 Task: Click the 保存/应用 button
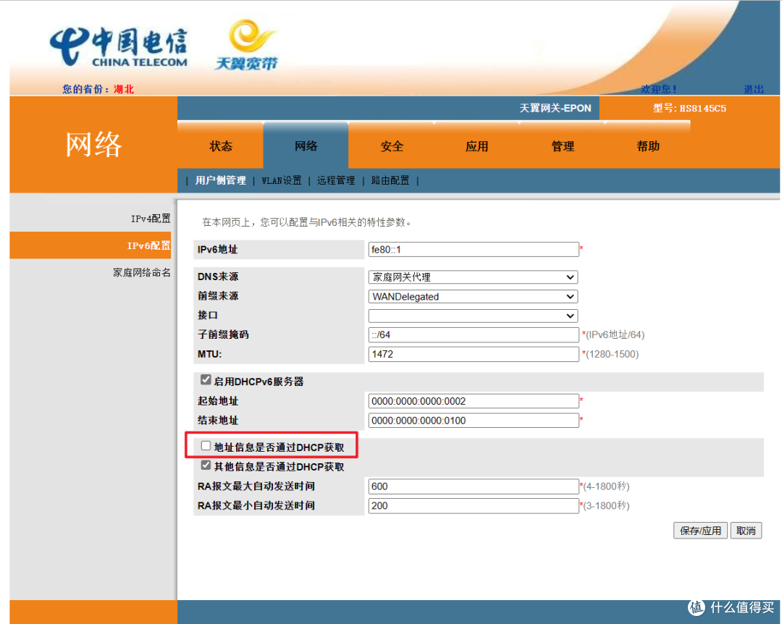coord(699,530)
